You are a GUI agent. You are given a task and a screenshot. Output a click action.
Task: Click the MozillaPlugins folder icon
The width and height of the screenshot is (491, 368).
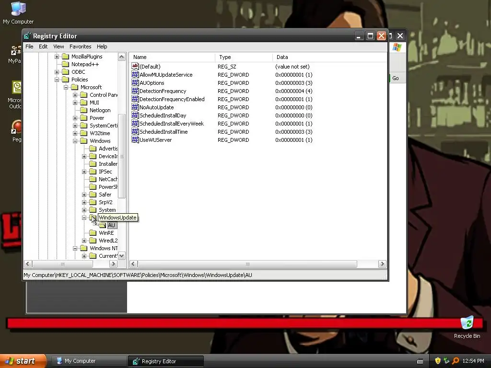[65, 57]
